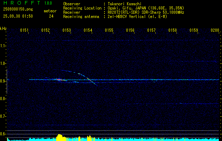Image resolution: width=222 pixels, height=141 pixels.
Task: Click the meteor count label
Action: tap(50, 11)
